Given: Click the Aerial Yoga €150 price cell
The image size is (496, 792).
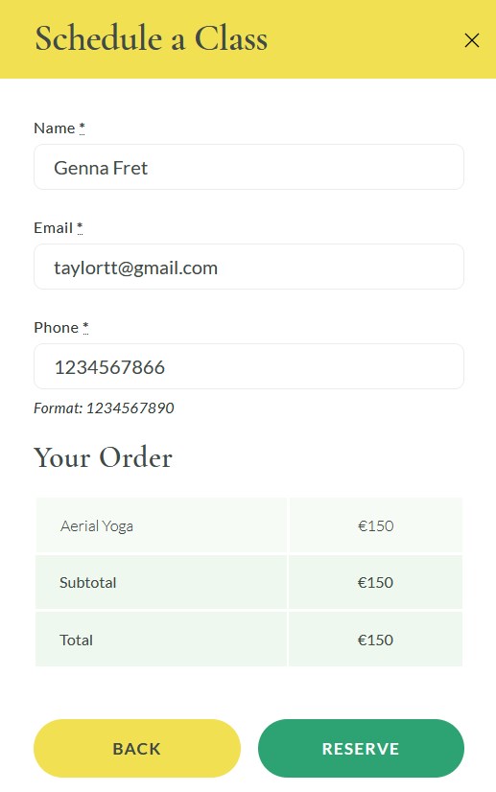Looking at the screenshot, I should click(376, 525).
